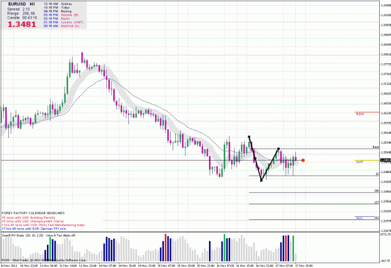The height and width of the screenshot is (268, 391).
Task: Click the 14 Nov 07:00 time axis label
Action: 107,266
